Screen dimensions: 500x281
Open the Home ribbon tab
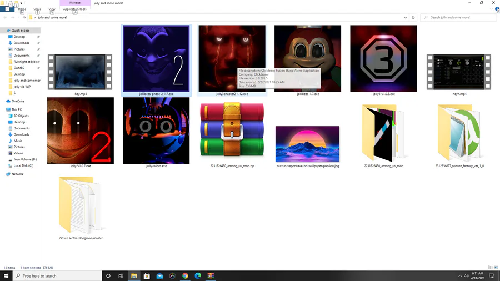[x=22, y=9]
